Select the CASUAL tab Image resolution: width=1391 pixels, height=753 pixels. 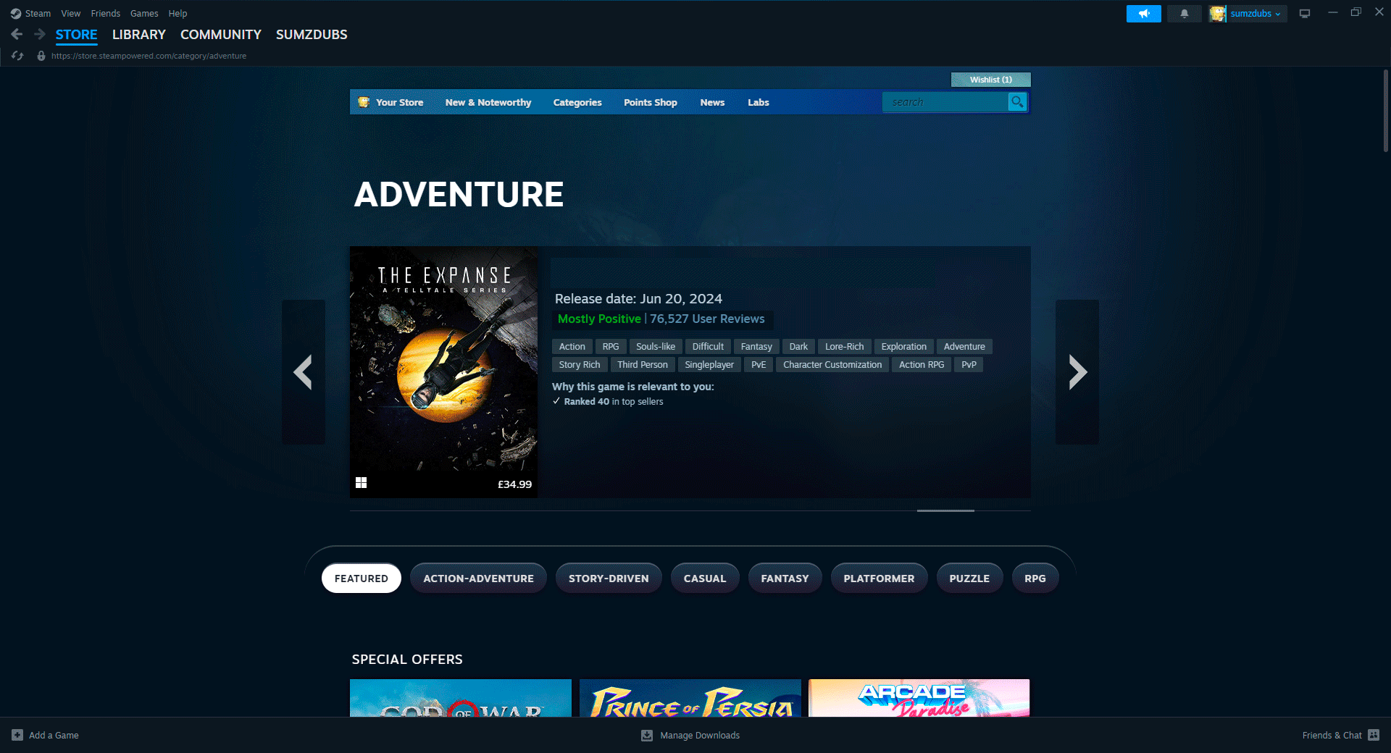pos(705,579)
